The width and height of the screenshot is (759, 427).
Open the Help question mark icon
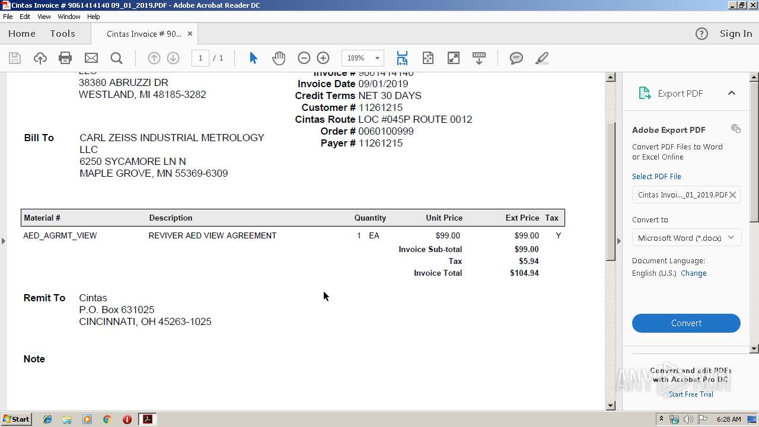[x=701, y=34]
